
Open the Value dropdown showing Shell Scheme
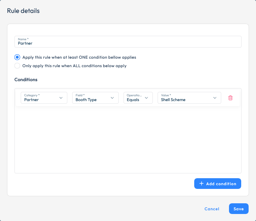coord(189,98)
